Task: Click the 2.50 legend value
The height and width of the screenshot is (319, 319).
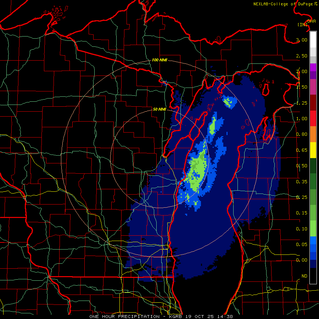Action: tap(302, 56)
